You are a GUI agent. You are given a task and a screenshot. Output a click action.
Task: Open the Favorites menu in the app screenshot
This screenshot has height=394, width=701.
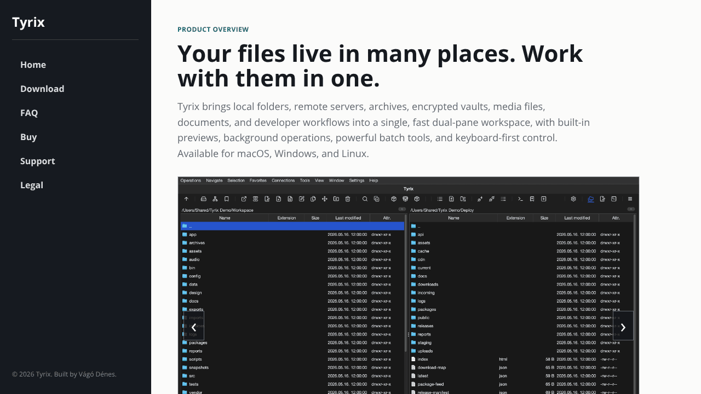click(258, 181)
